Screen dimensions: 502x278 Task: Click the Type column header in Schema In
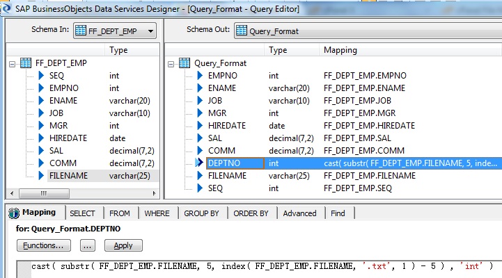point(132,50)
